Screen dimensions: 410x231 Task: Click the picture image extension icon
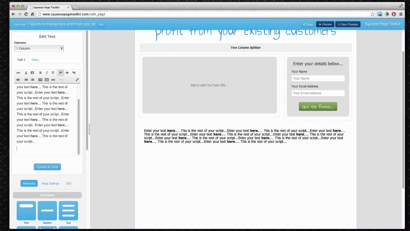(x=380, y=14)
